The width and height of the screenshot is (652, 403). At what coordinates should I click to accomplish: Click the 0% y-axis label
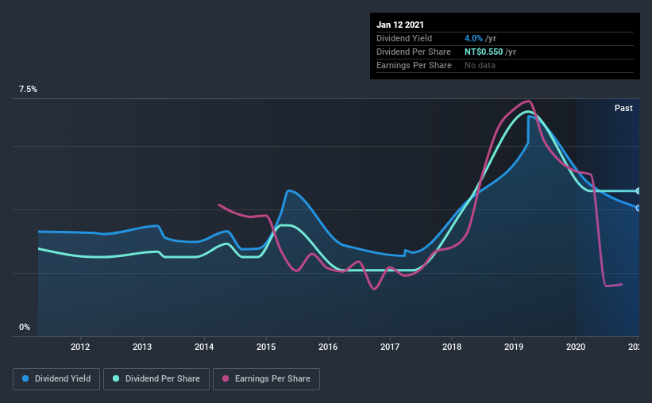(x=25, y=328)
